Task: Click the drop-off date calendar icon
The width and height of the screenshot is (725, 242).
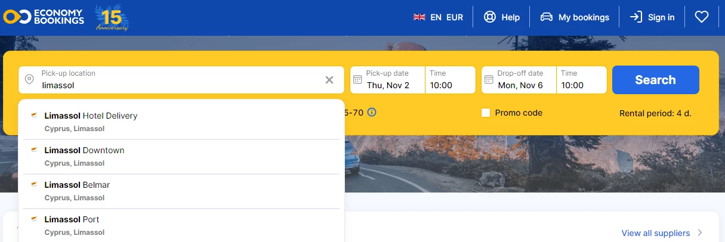Action: [489, 80]
